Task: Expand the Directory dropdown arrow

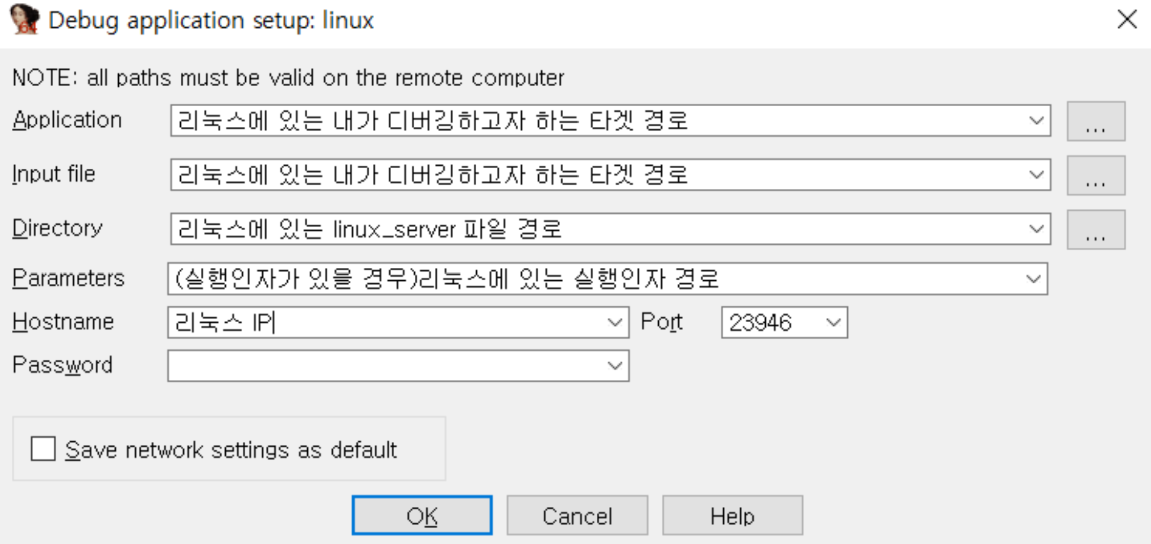Action: click(1036, 229)
